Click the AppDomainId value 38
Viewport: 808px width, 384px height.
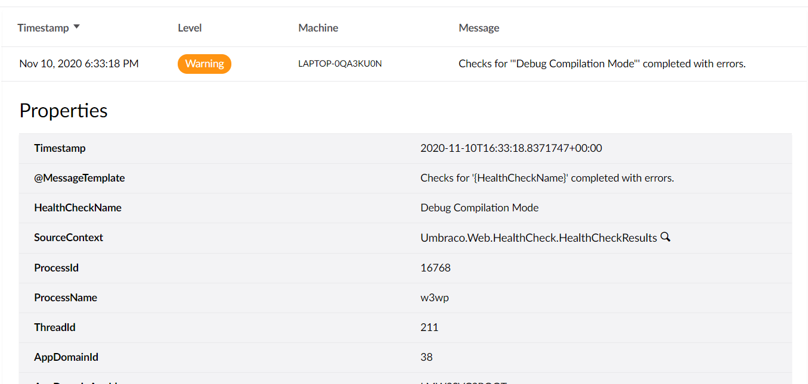point(426,357)
